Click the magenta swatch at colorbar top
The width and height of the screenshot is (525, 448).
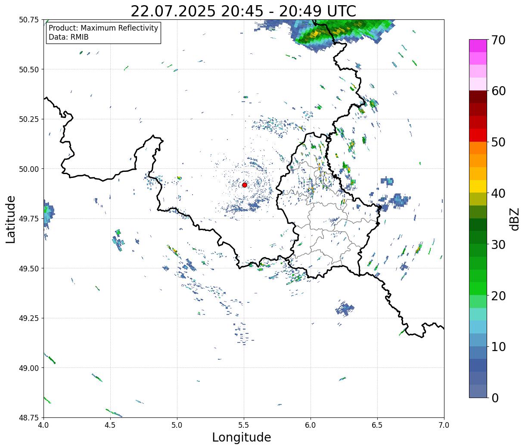[478, 46]
